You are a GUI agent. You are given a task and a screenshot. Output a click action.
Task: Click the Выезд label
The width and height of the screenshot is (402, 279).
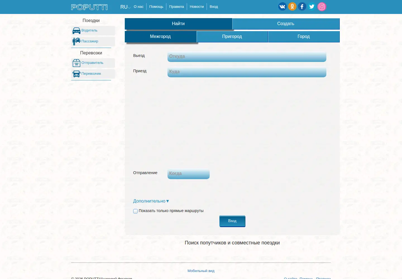pos(139,56)
